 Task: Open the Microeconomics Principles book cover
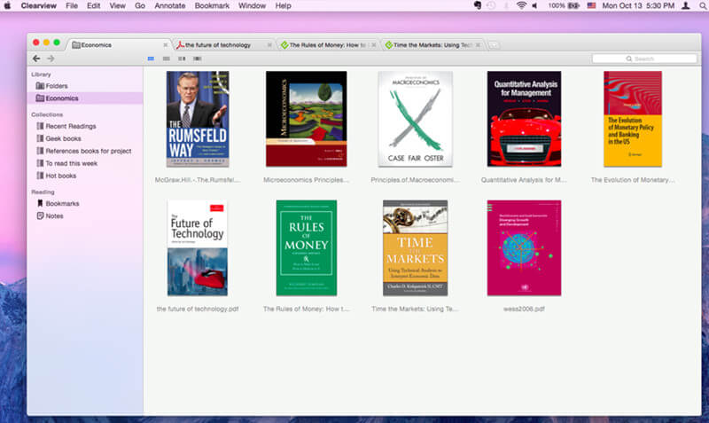point(307,119)
